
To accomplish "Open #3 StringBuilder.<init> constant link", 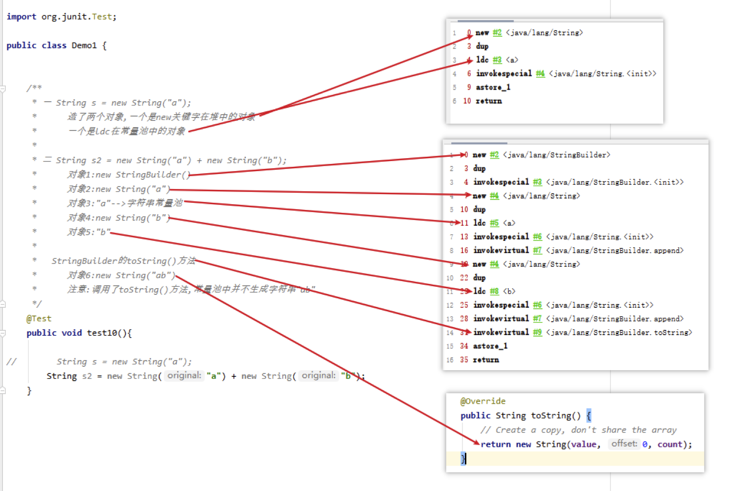I will [x=537, y=182].
